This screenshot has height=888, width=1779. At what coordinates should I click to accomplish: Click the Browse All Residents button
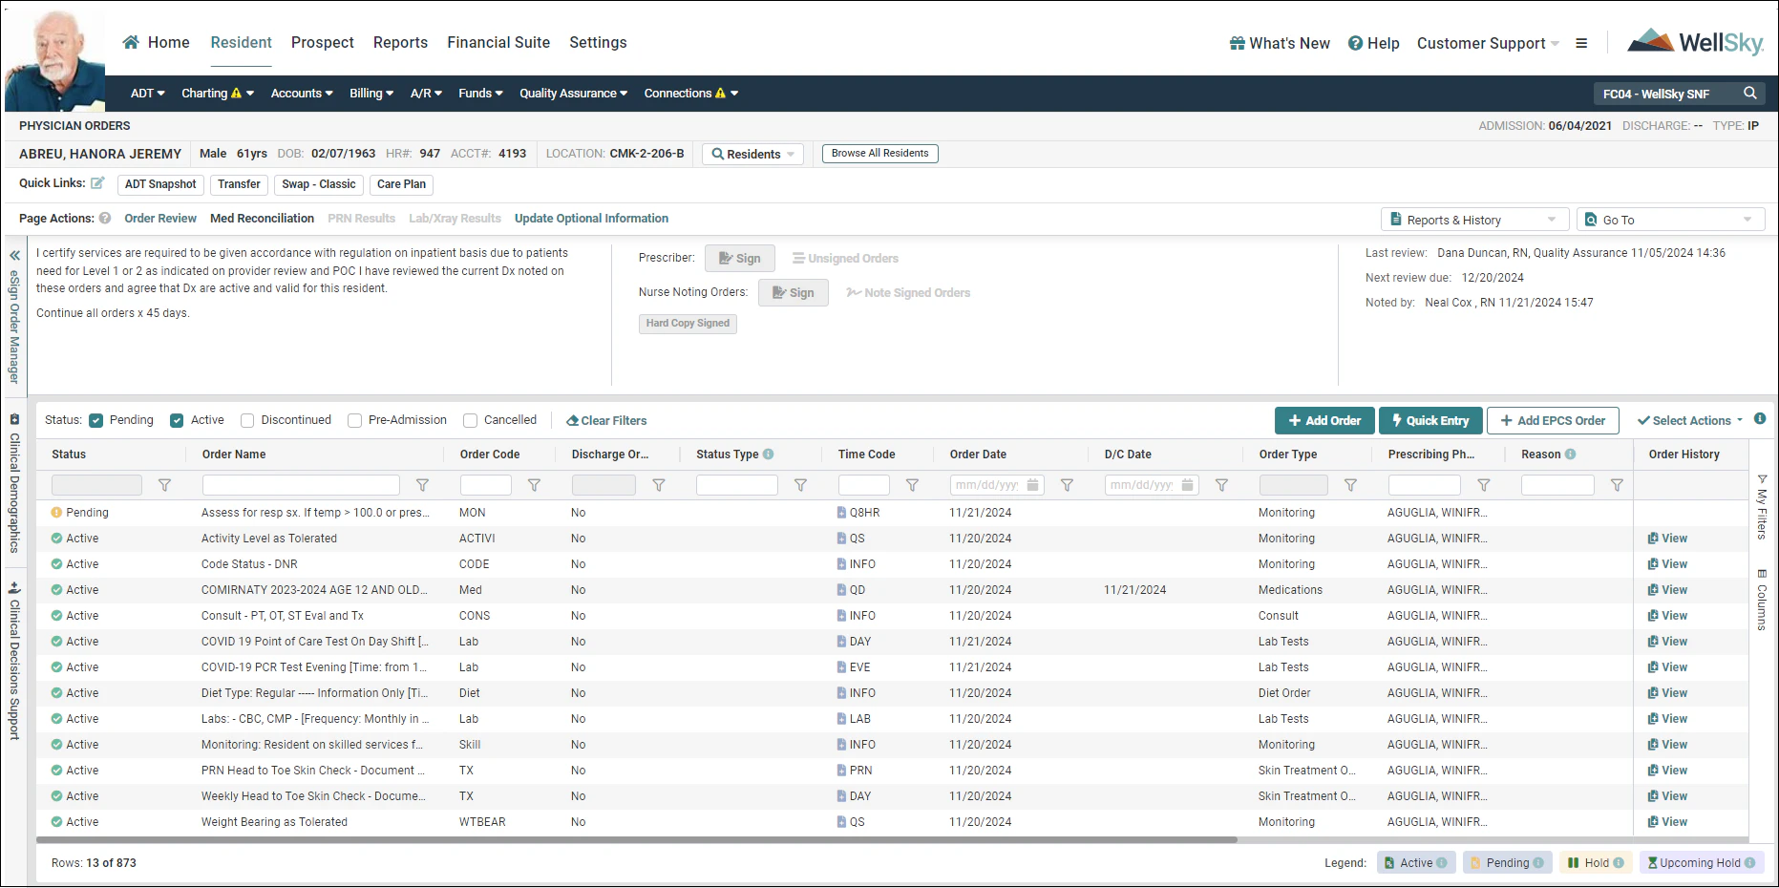tap(879, 153)
